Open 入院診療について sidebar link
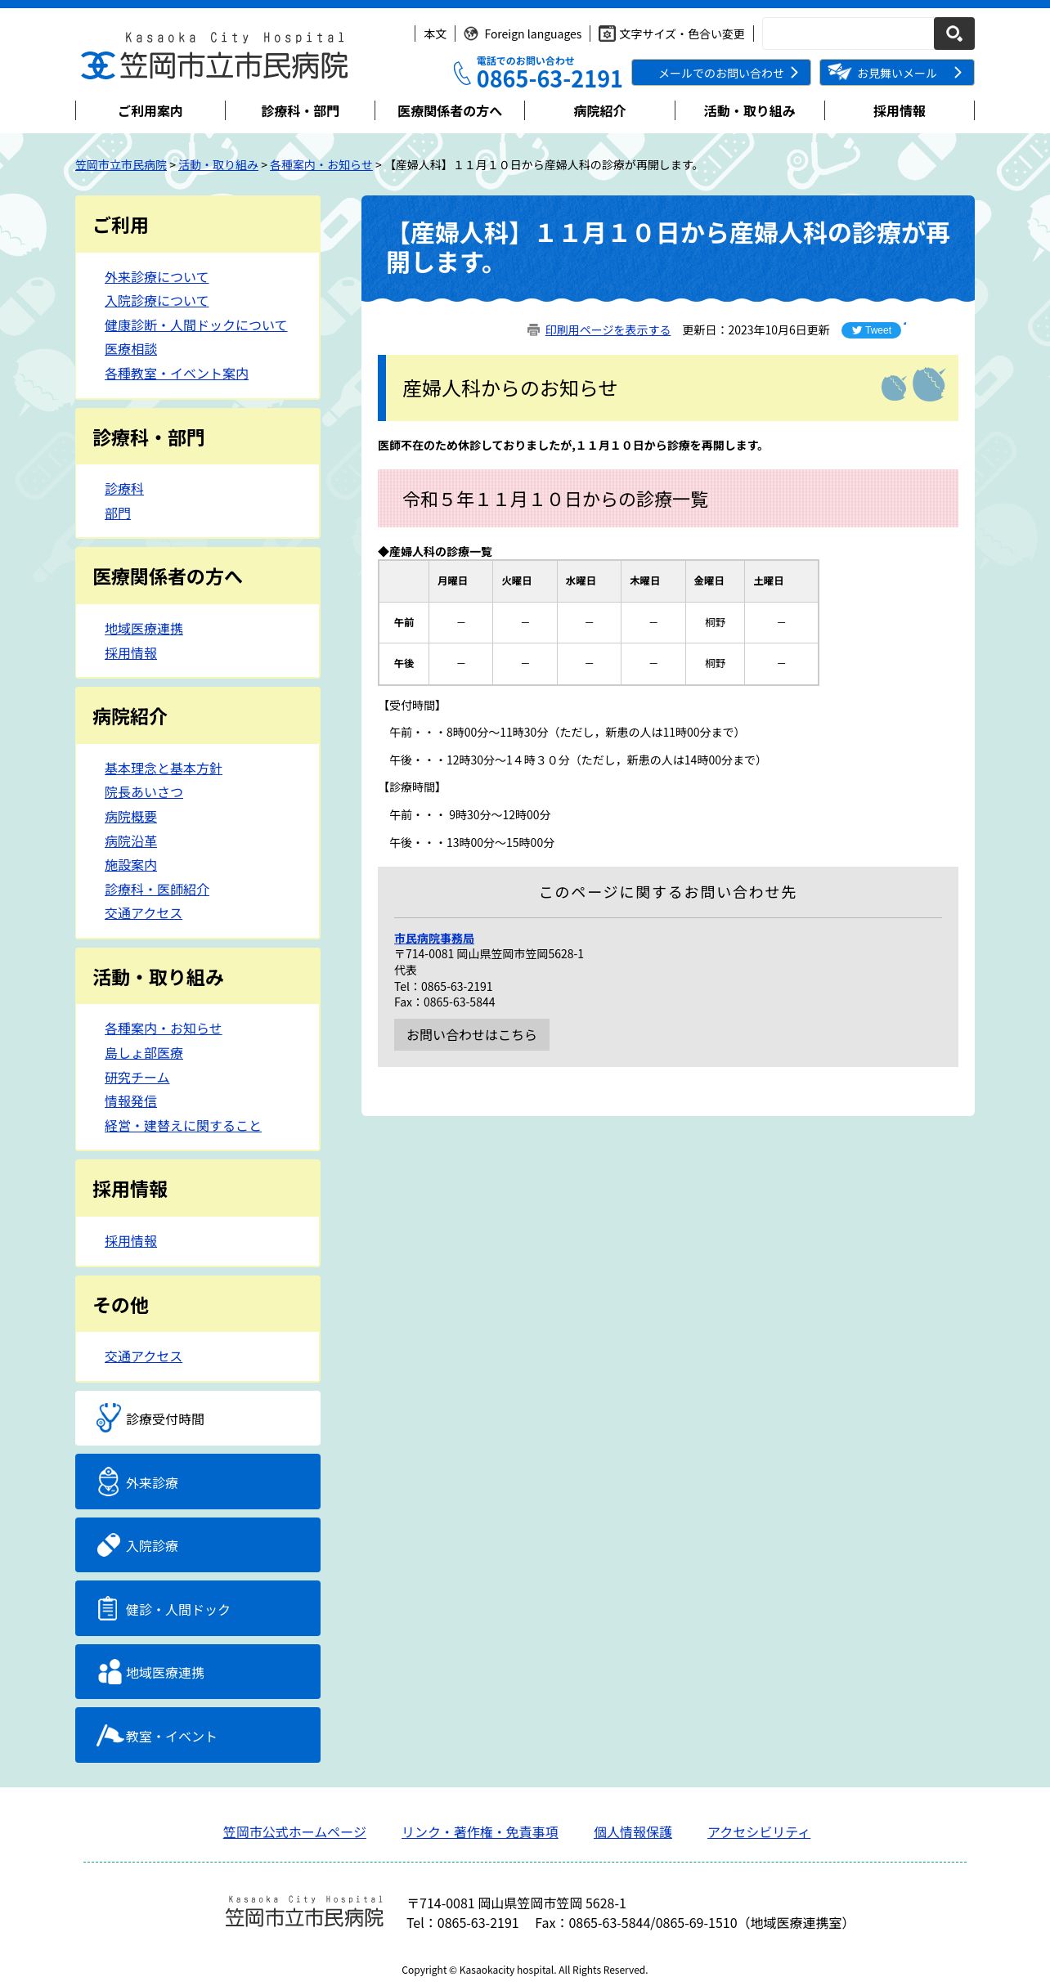Image resolution: width=1050 pixels, height=1986 pixels. coord(156,301)
